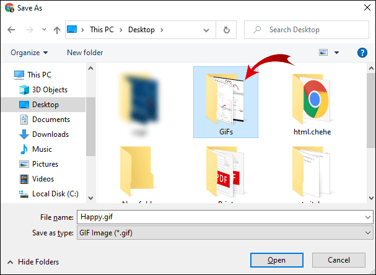The width and height of the screenshot is (376, 275).
Task: Collapse with Hide Folders
Action: point(33,262)
